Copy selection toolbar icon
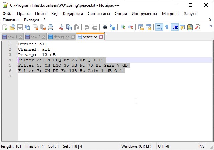This screenshot has width=214, height=150. coord(69,27)
